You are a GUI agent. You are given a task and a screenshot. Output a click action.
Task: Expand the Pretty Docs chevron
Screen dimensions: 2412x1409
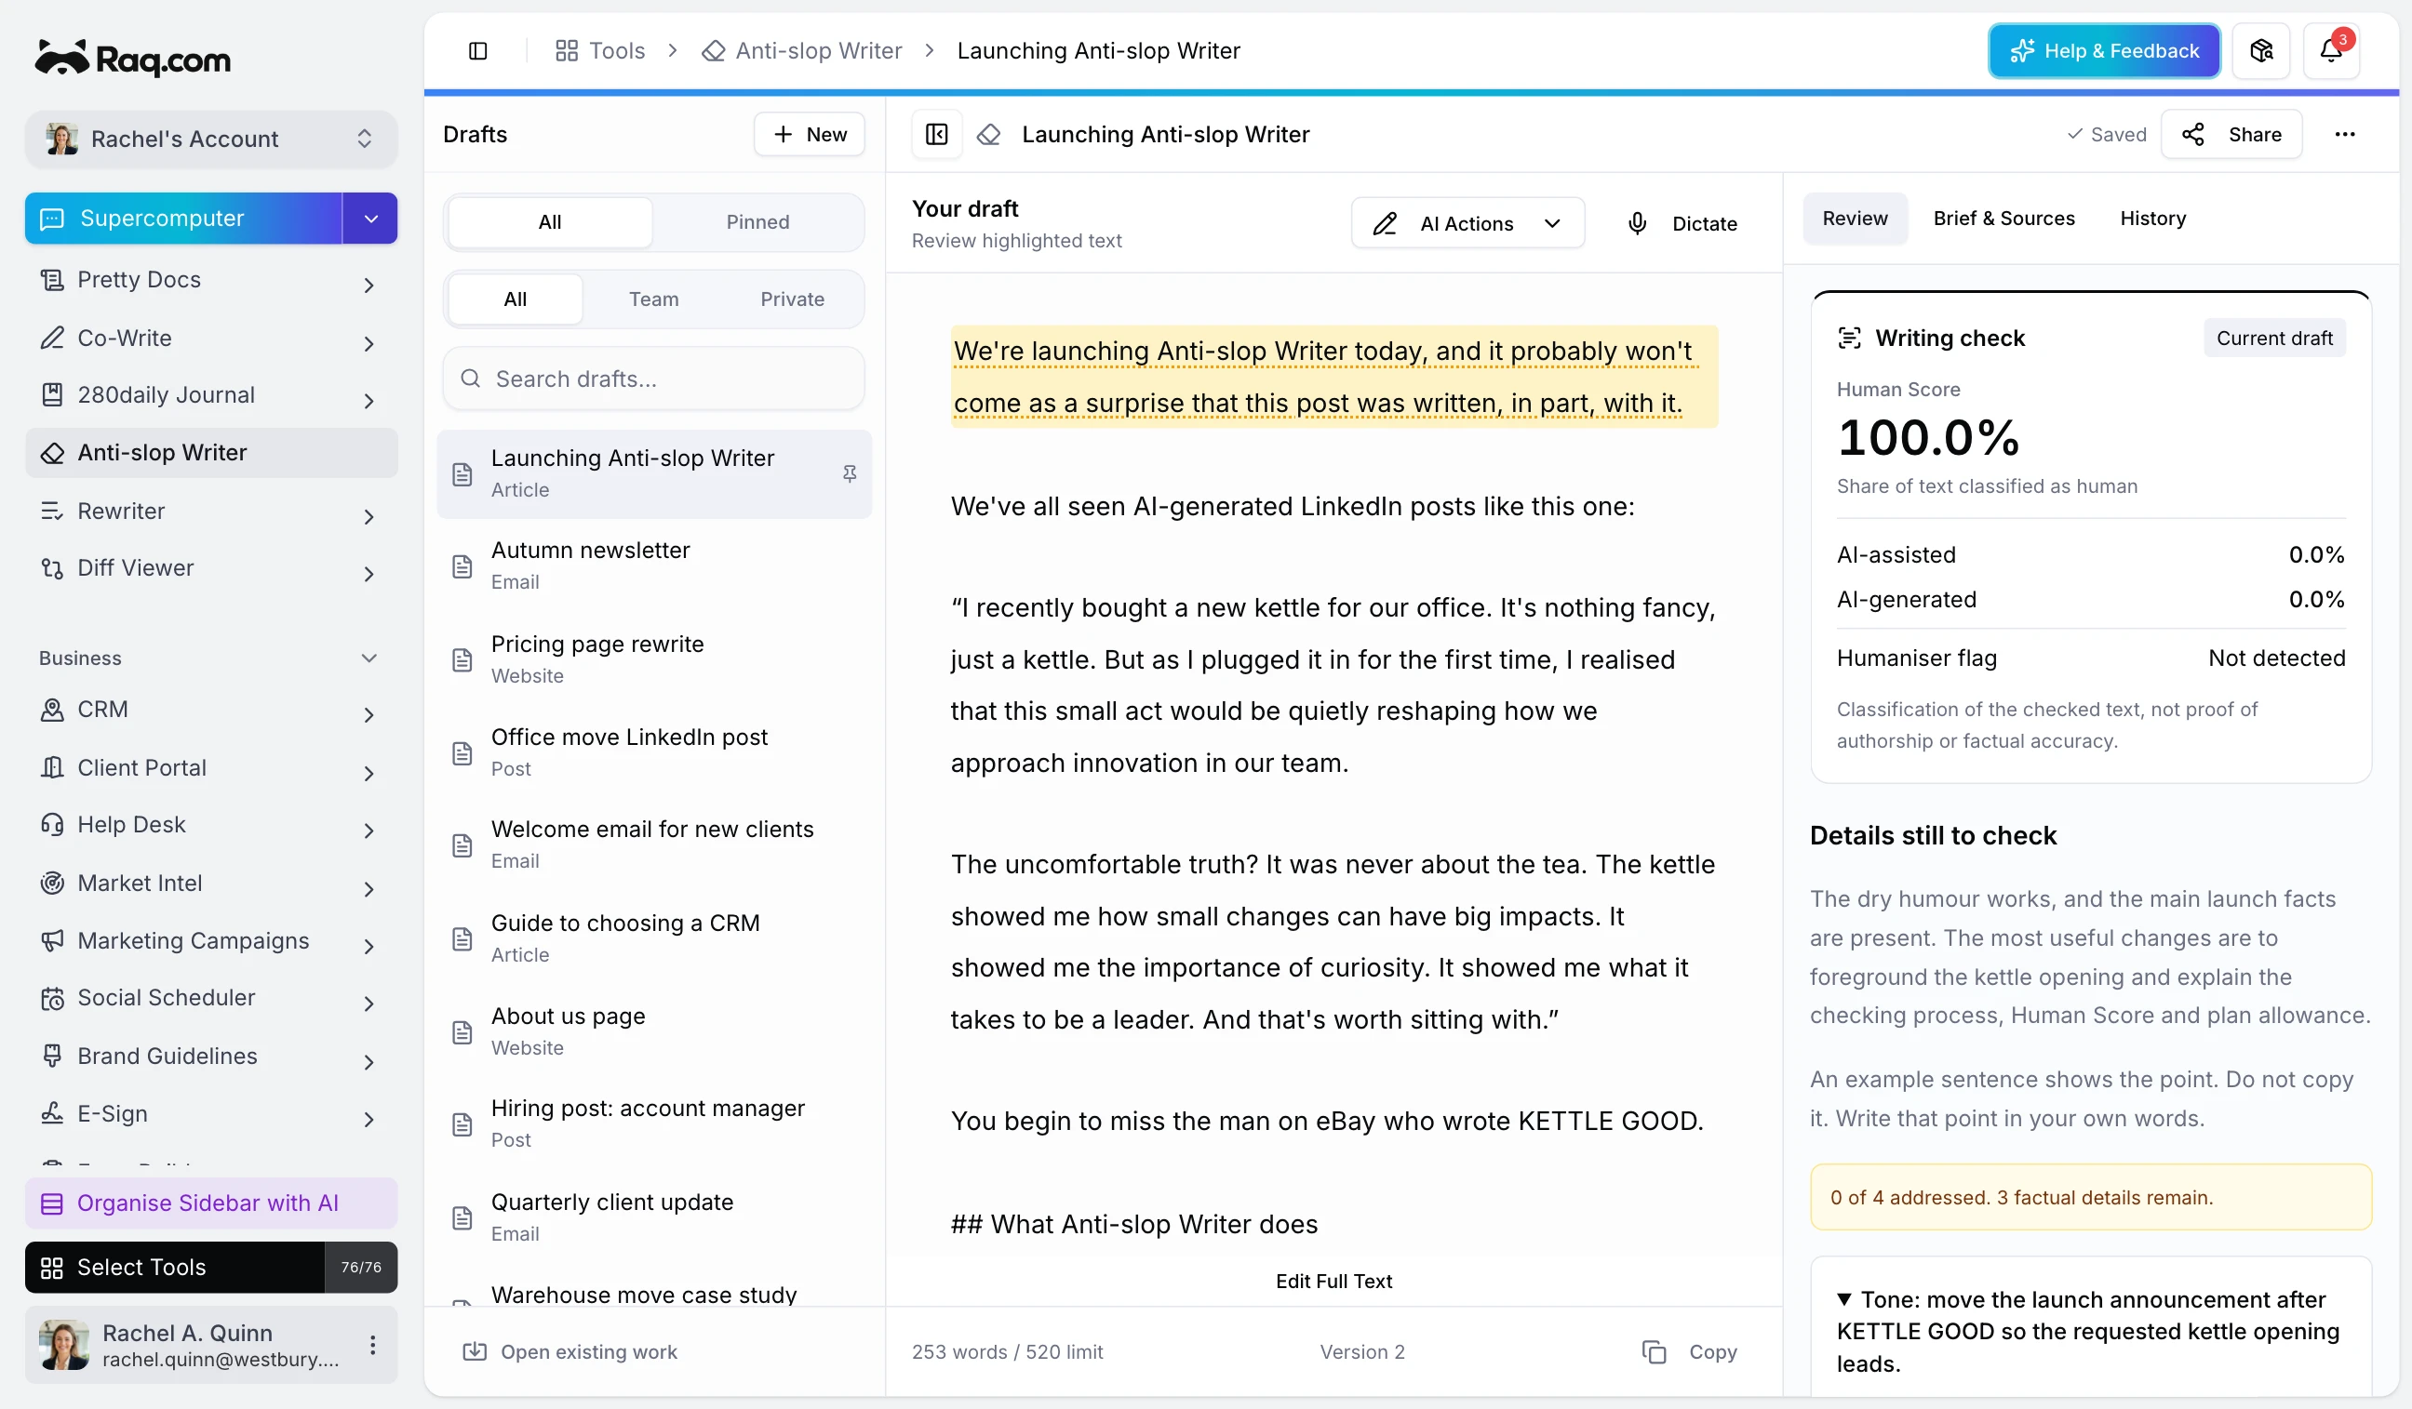click(368, 285)
